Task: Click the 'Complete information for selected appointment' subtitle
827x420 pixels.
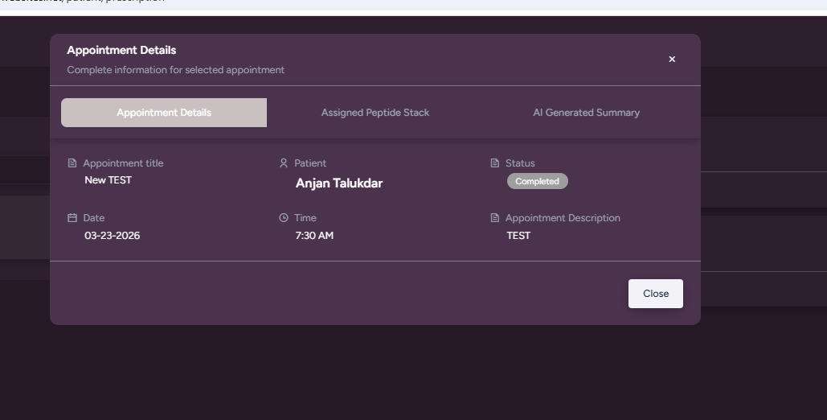Action: 176,70
